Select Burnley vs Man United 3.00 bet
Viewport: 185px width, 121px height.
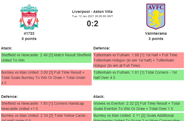pyautogui.click(x=46, y=78)
